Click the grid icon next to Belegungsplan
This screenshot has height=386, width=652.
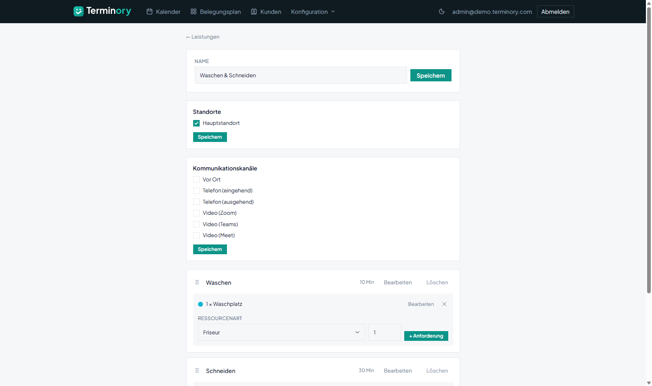coord(194,12)
